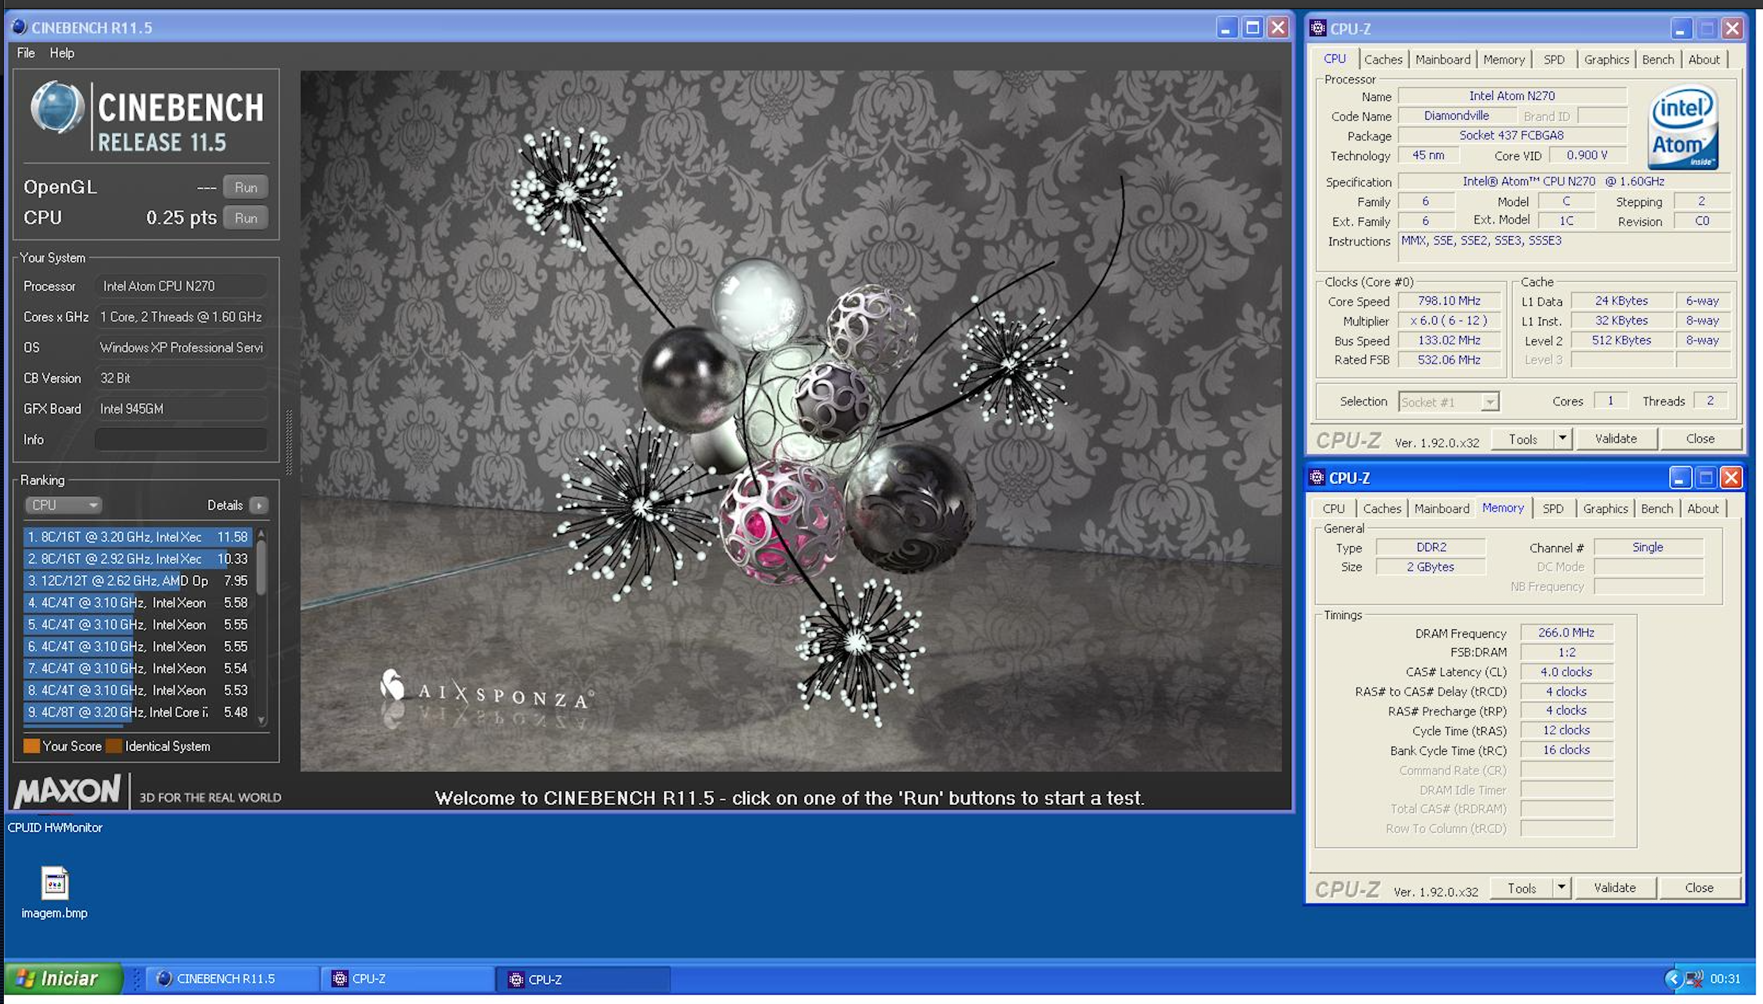Select ranking entry 3. 12C/12T AMD Op
This screenshot has height=1004, width=1763.
click(x=138, y=581)
